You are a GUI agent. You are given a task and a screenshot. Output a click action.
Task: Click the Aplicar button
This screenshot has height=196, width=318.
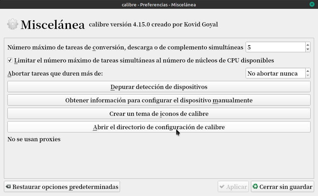point(233,186)
